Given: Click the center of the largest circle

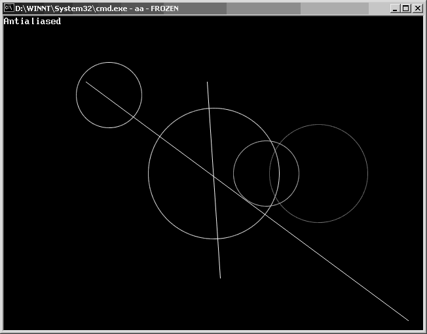Looking at the screenshot, I should pyautogui.click(x=213, y=174).
